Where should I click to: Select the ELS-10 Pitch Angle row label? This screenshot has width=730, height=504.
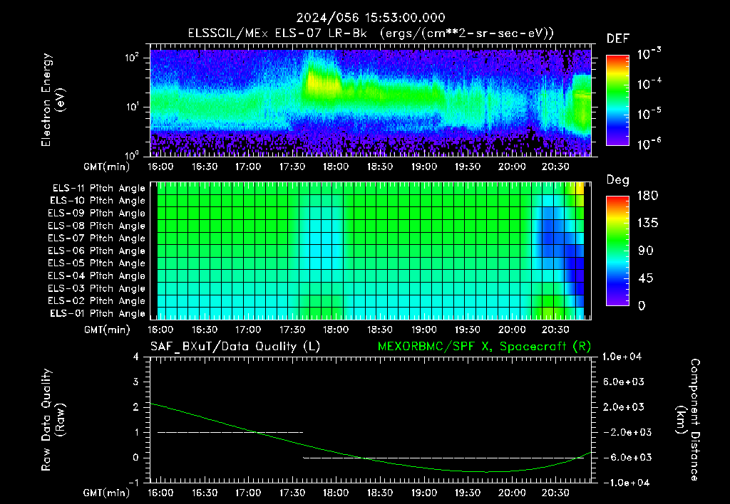tap(98, 201)
